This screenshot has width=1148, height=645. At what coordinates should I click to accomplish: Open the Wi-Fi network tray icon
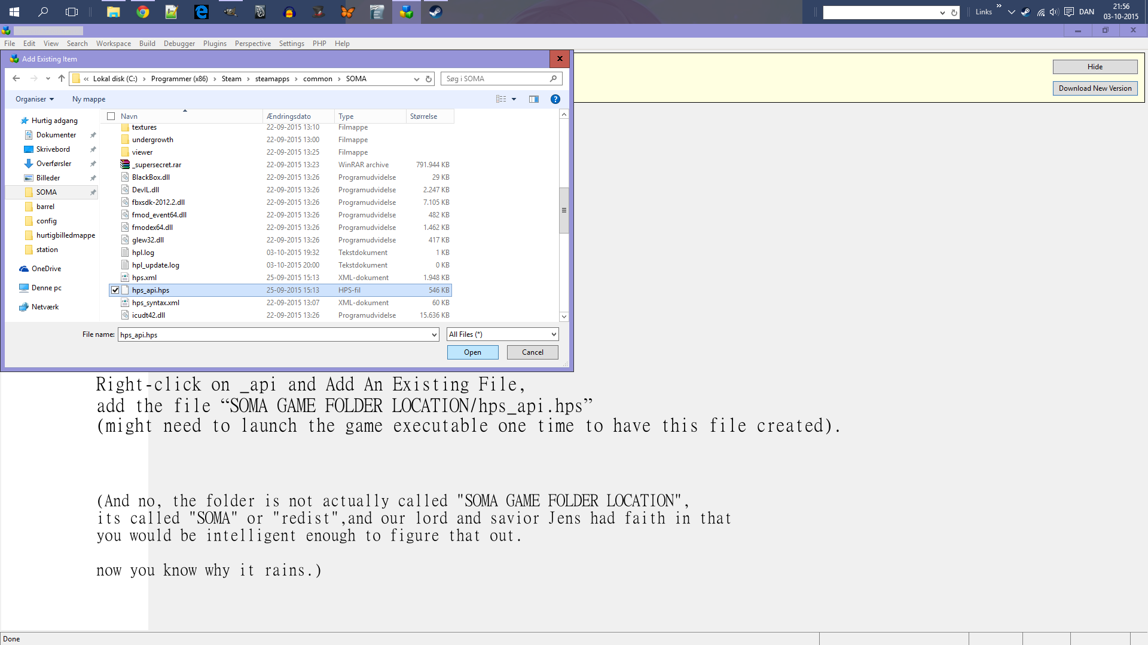(x=1040, y=12)
